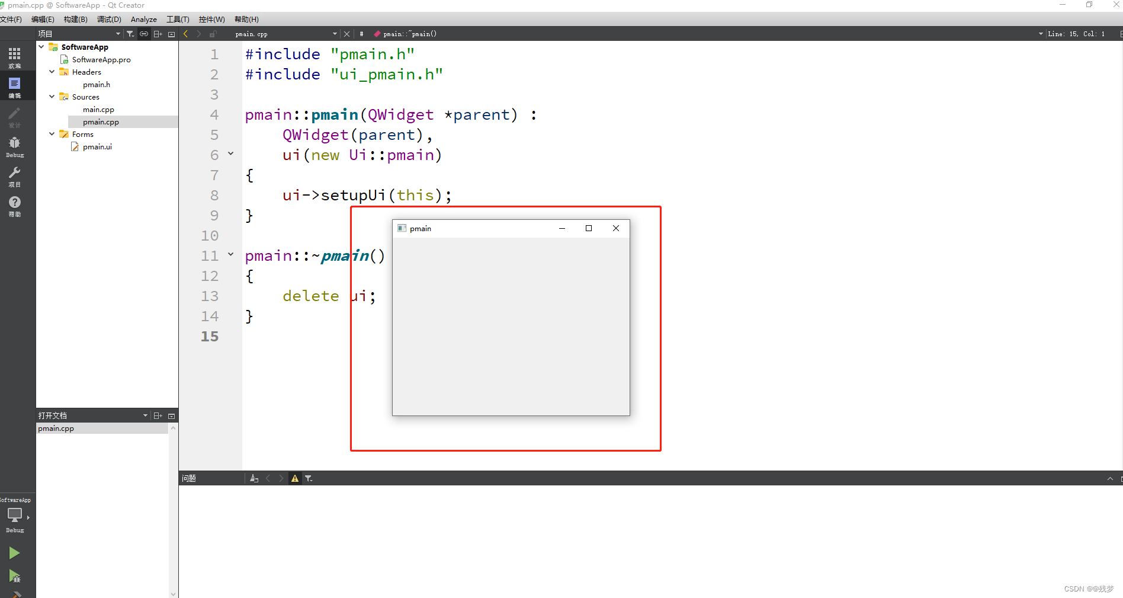This screenshot has height=598, width=1123.
Task: Click line number 15 in gutter
Action: [210, 336]
